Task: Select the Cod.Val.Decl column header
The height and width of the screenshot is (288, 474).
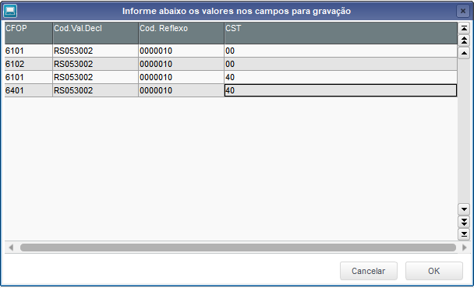Action: coord(96,33)
